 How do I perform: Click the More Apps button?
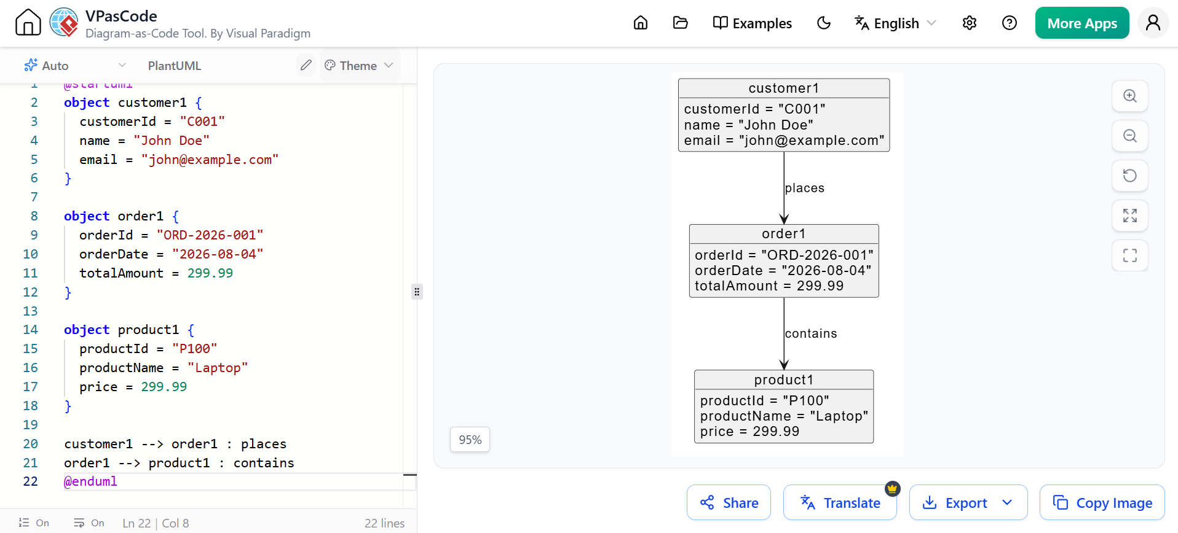pos(1082,23)
